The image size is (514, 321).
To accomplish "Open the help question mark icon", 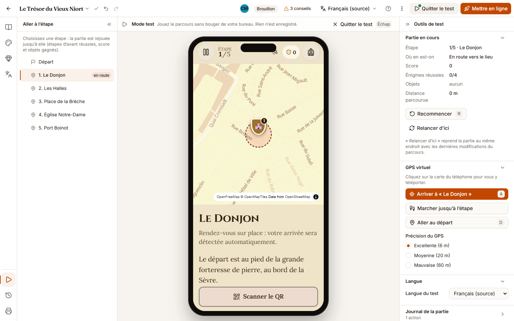I will click(388, 9).
